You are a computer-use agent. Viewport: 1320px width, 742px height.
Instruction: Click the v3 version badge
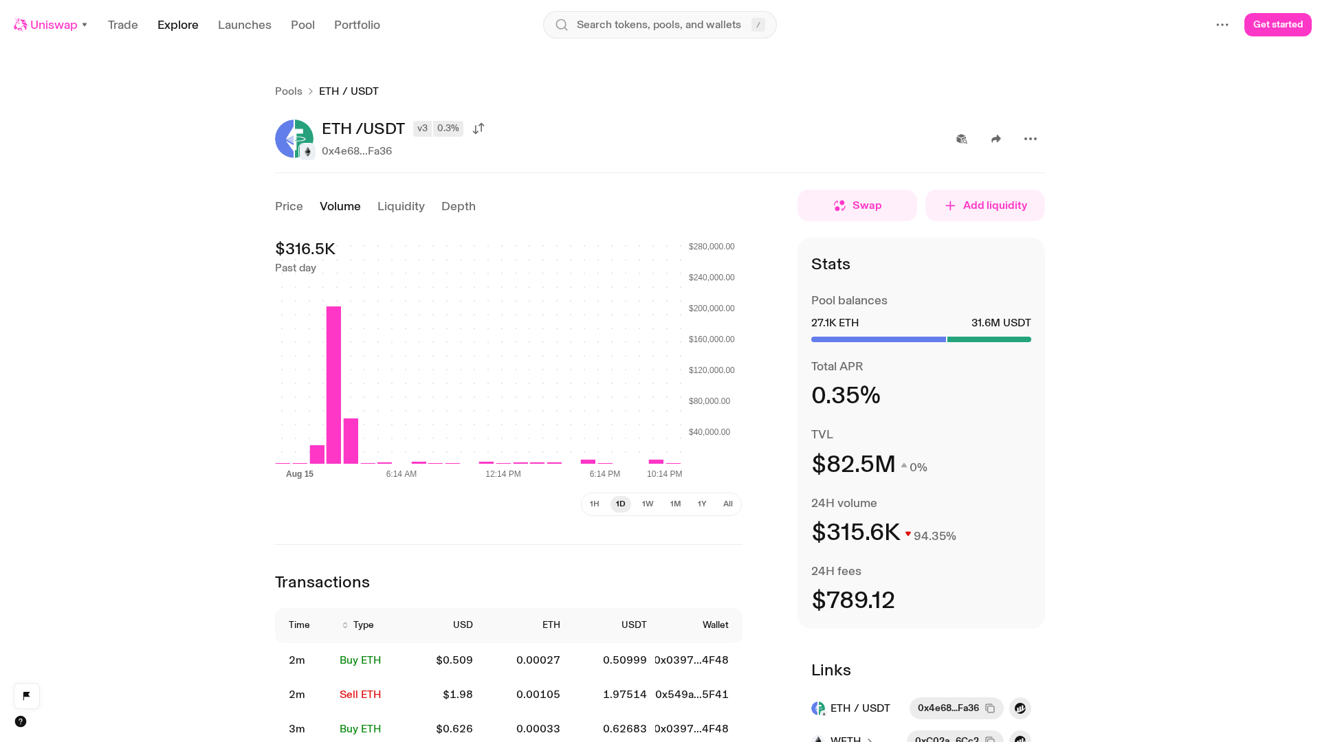coord(422,128)
